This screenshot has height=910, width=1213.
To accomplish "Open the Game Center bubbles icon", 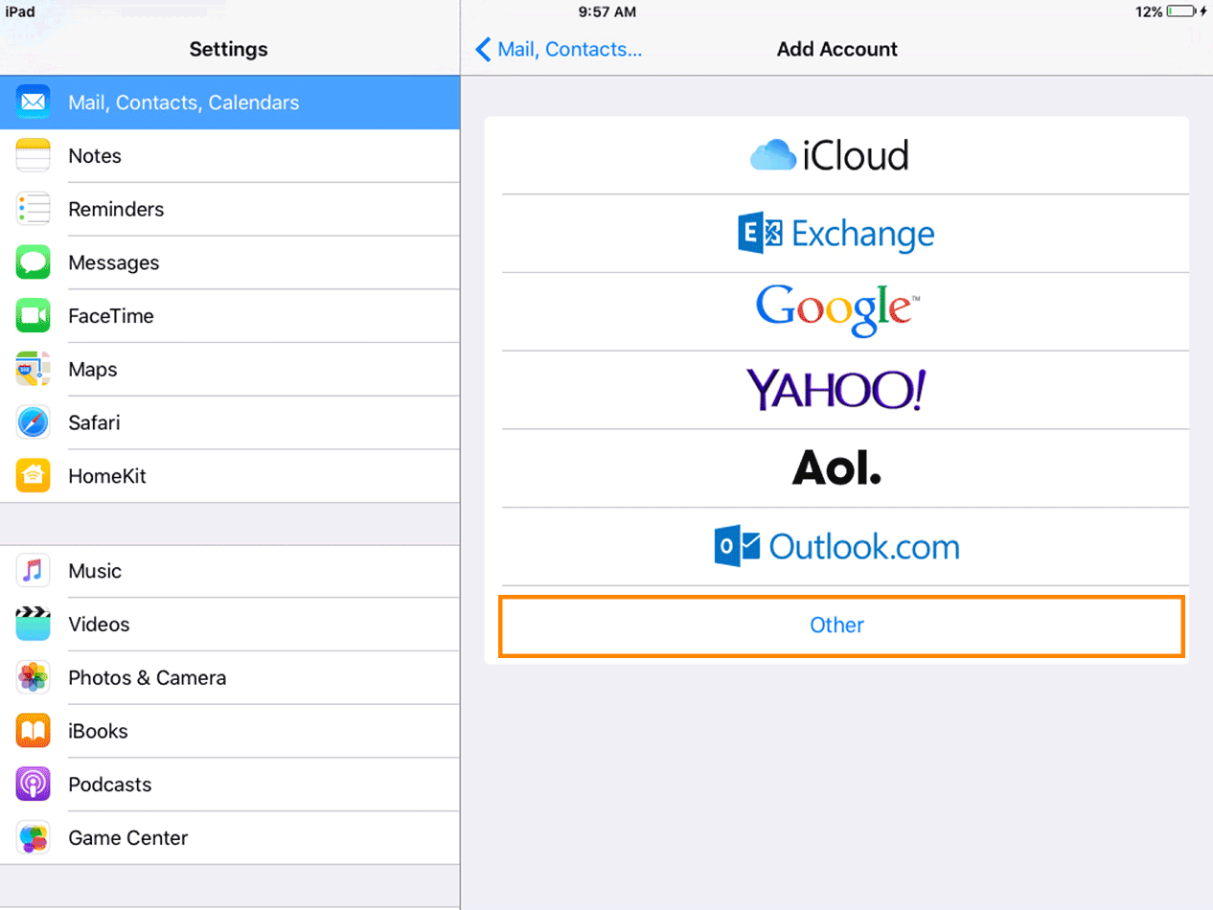I will [33, 837].
